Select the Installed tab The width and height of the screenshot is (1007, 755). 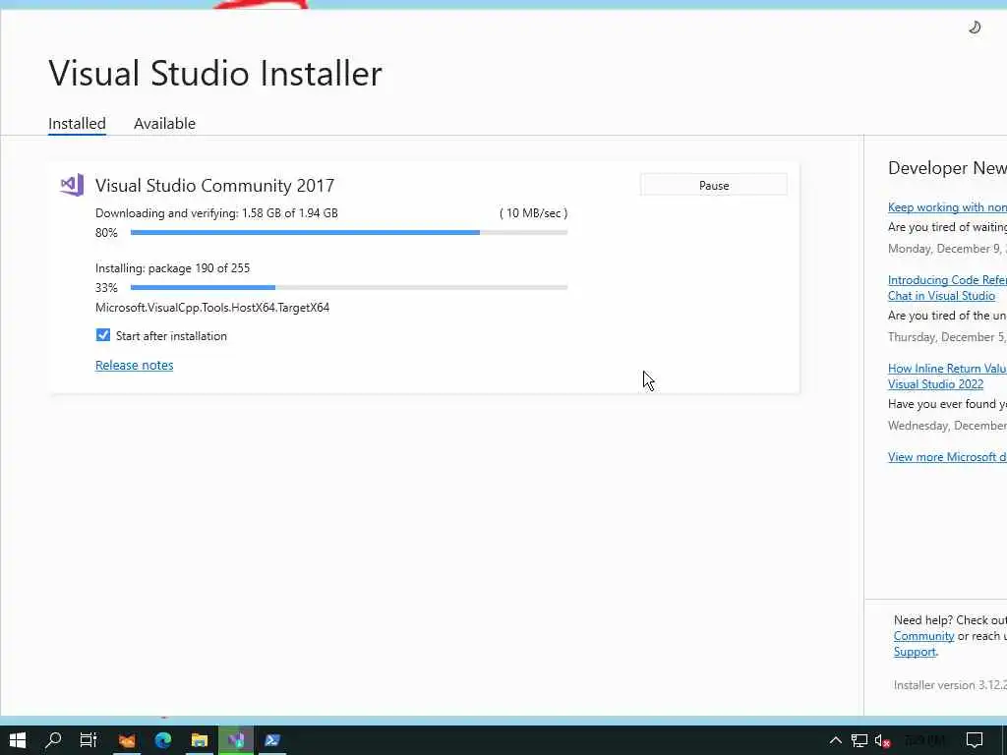[77, 123]
